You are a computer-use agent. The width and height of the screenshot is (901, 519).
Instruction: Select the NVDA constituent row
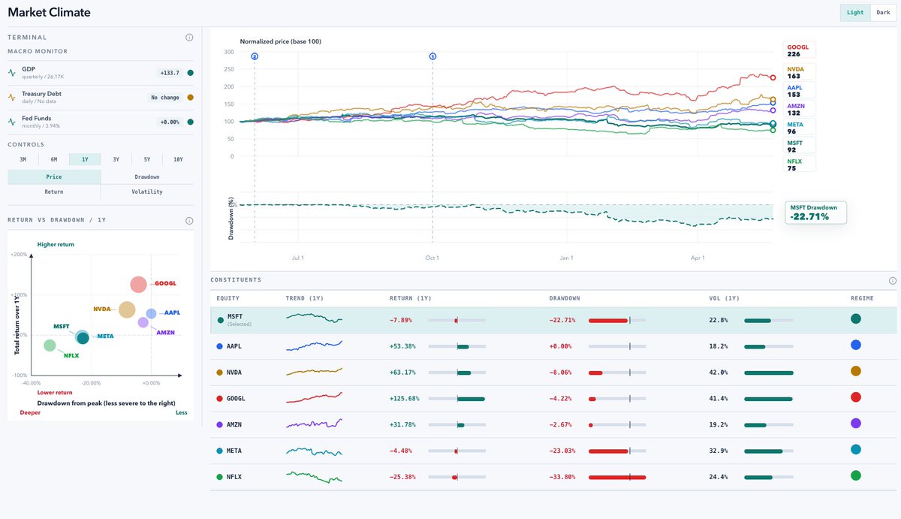click(554, 372)
